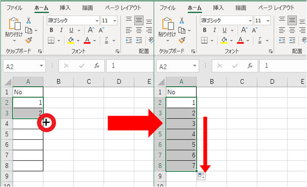This screenshot has width=307, height=187.
Task: Open the font size 11 dropdown in the right window
Action: pyautogui.click(x=268, y=21)
